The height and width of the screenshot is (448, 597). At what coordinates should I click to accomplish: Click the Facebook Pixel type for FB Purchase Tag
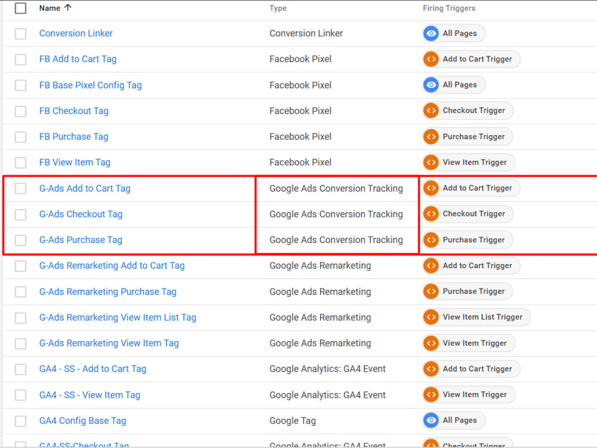point(300,136)
